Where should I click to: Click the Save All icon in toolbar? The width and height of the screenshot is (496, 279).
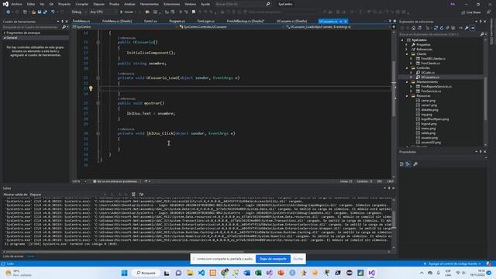[45, 12]
